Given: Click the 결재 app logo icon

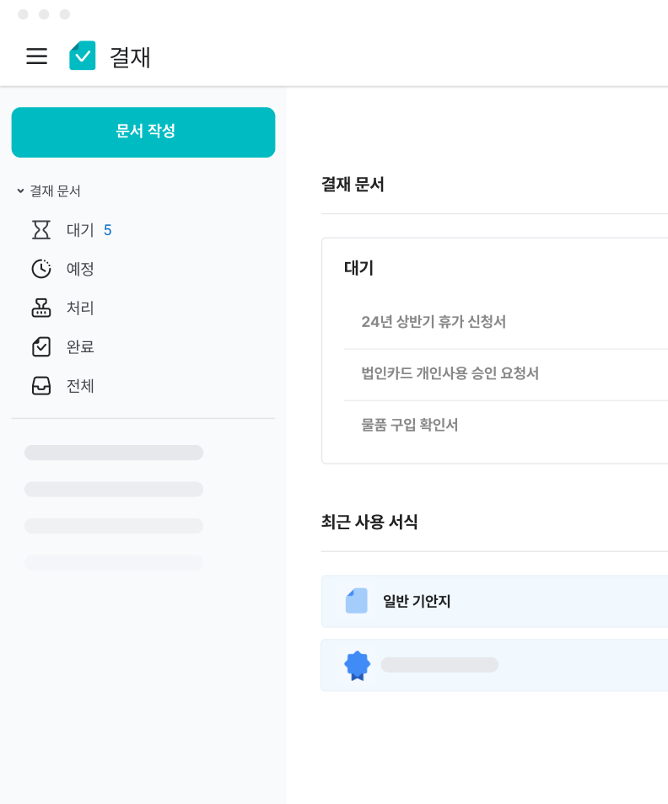Looking at the screenshot, I should pos(83,56).
